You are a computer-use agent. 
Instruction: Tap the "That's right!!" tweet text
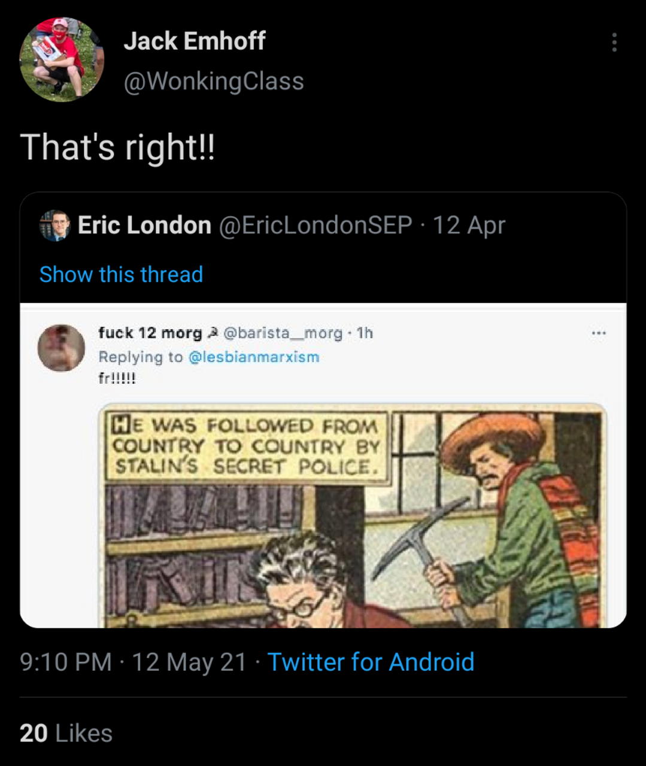coord(117,147)
